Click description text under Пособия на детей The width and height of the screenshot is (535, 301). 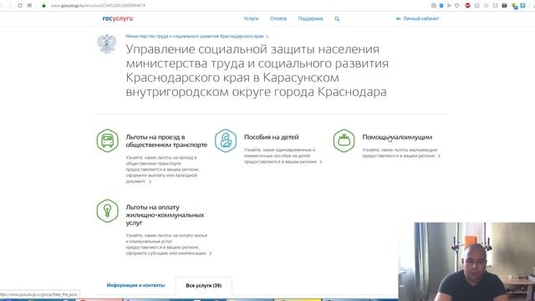280,156
